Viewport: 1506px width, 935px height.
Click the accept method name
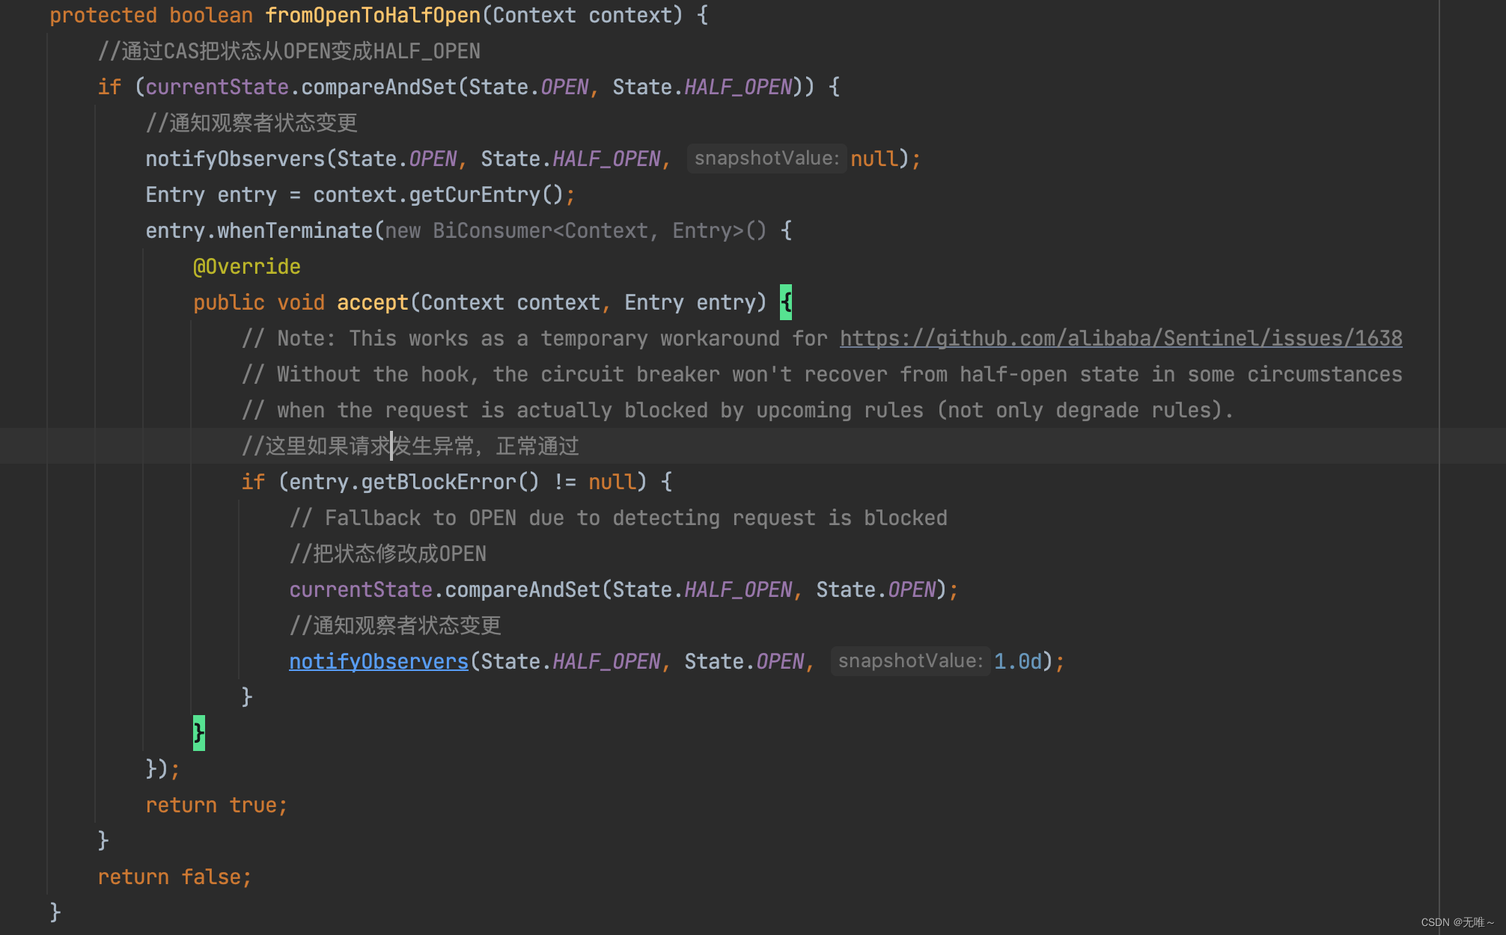coord(373,302)
